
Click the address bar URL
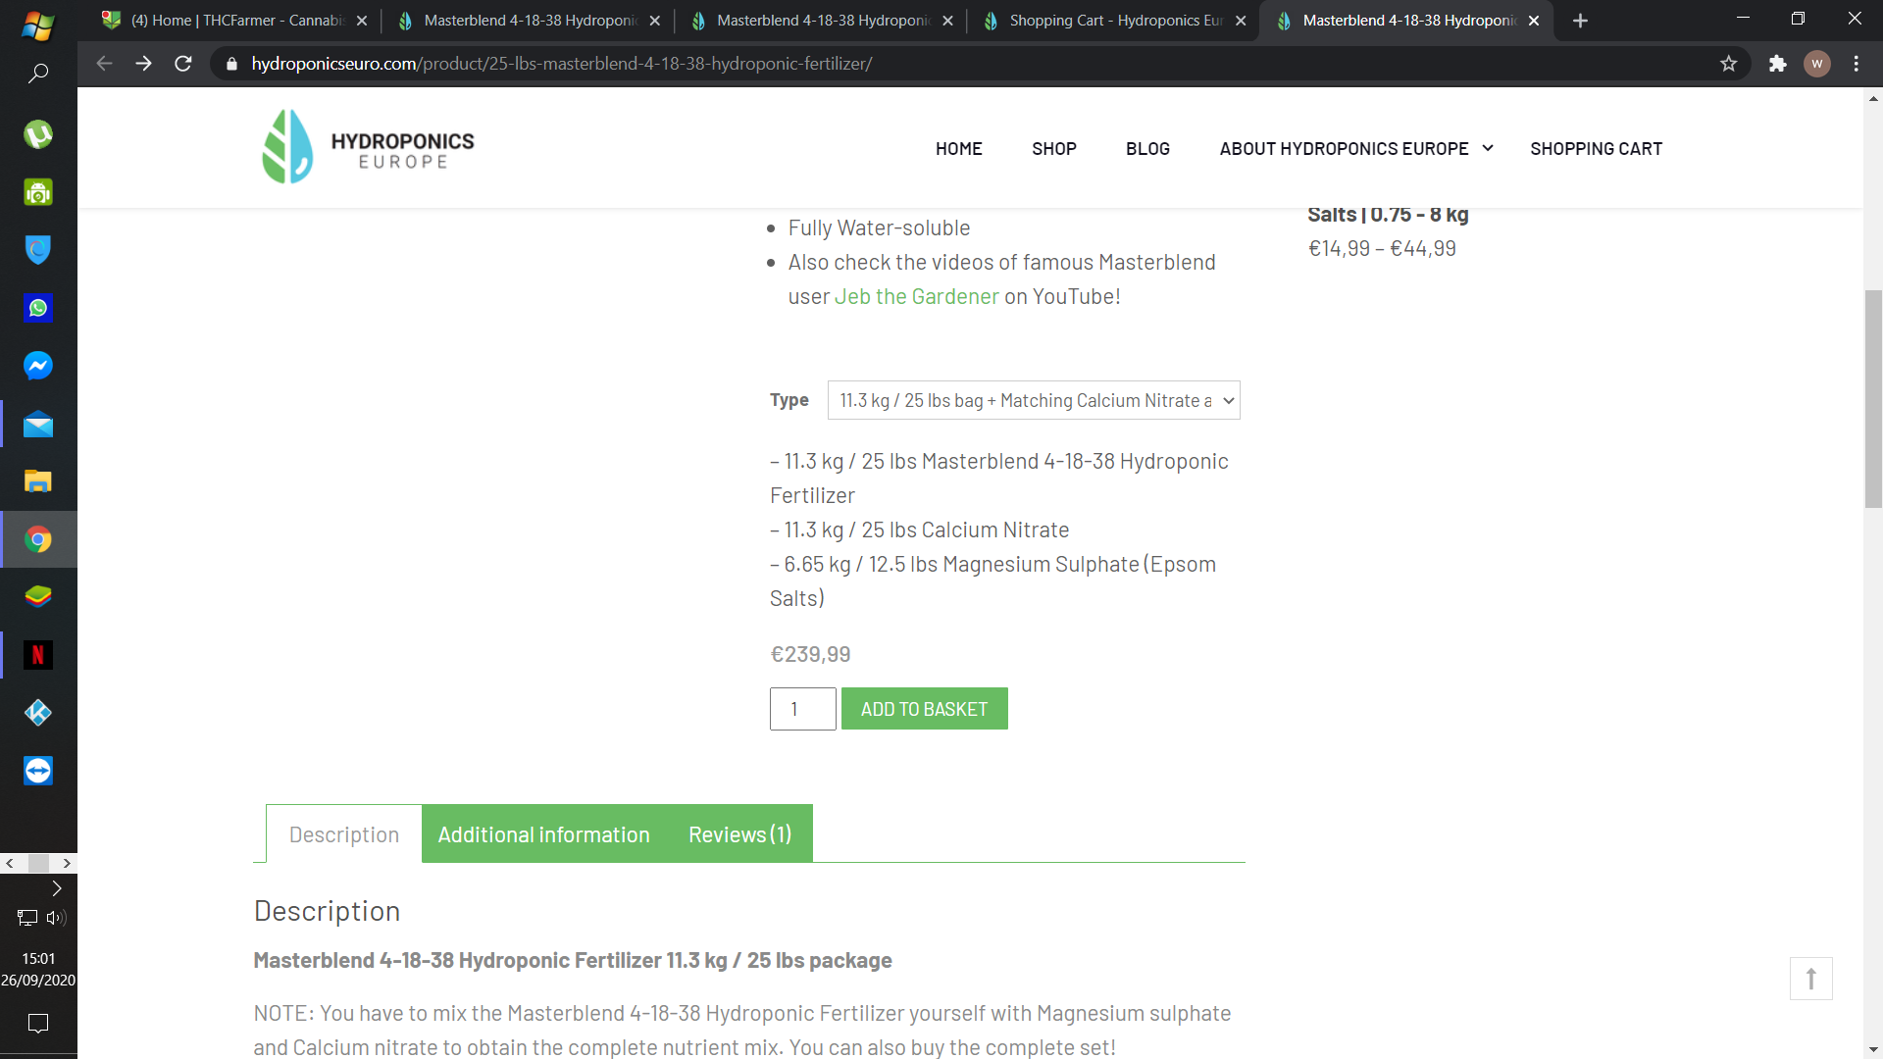pyautogui.click(x=562, y=64)
